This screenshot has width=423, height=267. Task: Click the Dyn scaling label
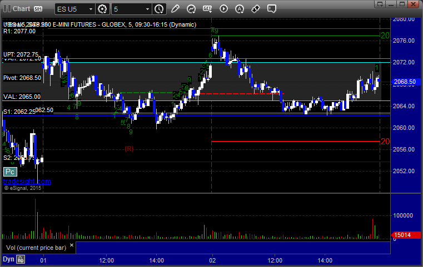[8, 259]
